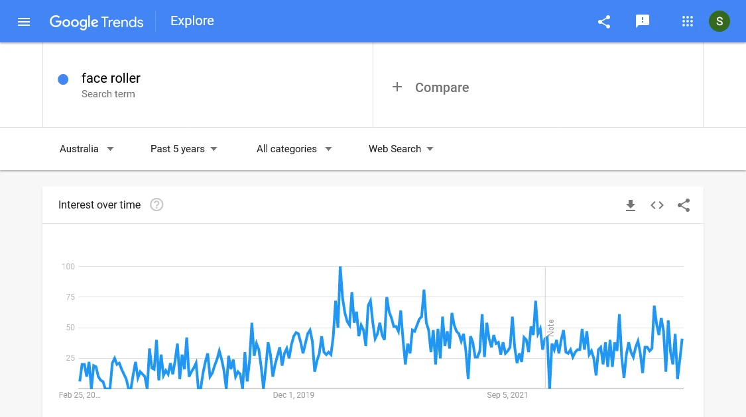Click the Note marker on the chart
746x417 pixels.
551,328
